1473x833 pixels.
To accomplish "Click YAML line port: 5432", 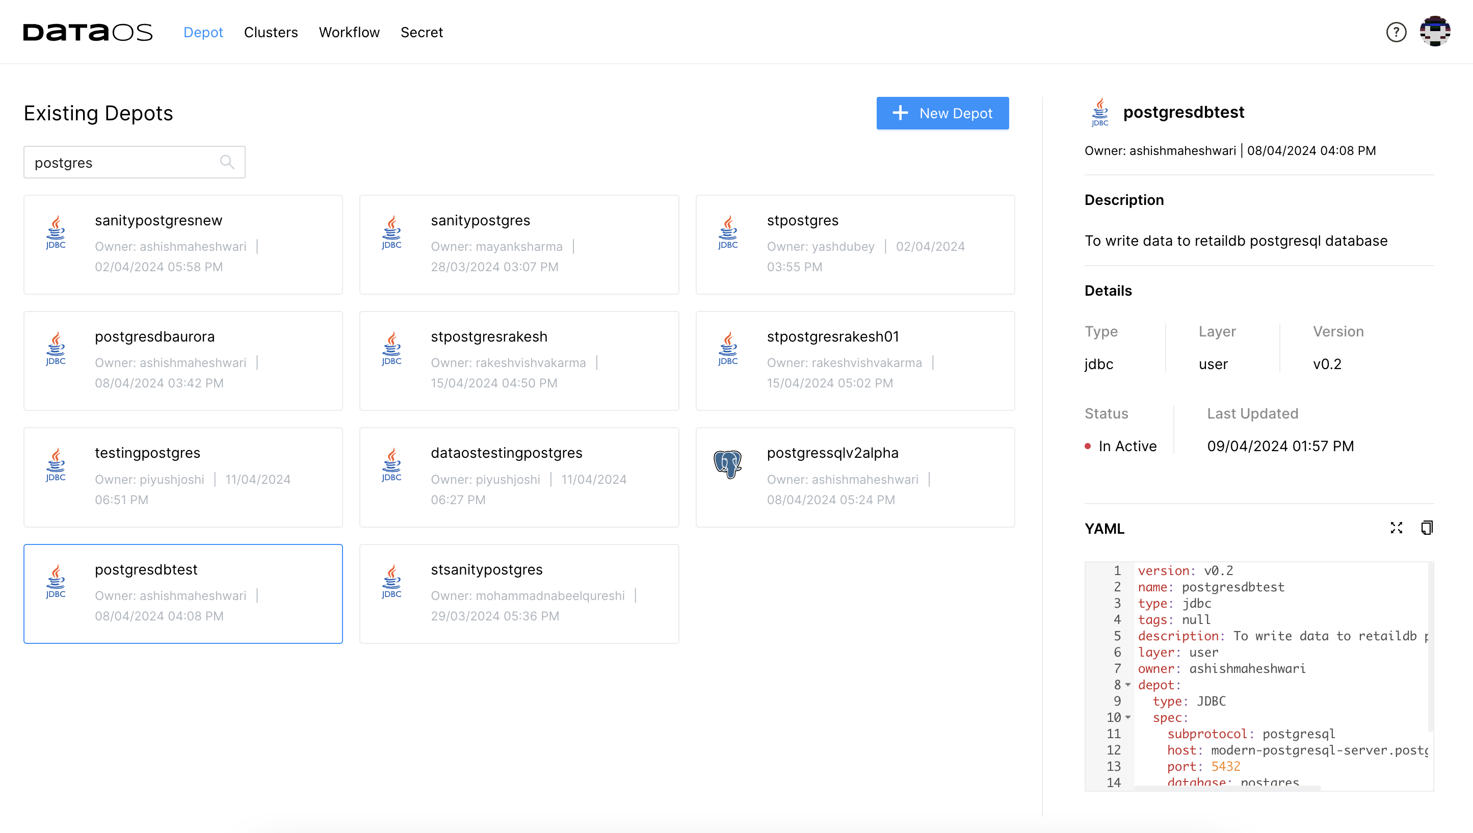I will [1204, 766].
